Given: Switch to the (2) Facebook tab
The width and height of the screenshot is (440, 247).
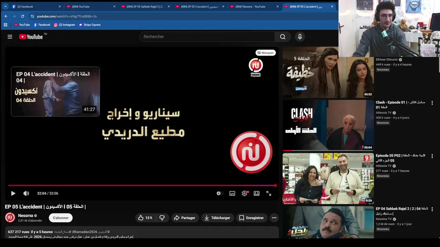Looking at the screenshot, I should [x=36, y=7].
